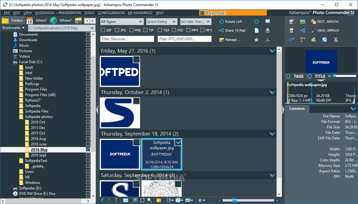Collapse the Friday, May 27, 2016 group

coord(272,51)
